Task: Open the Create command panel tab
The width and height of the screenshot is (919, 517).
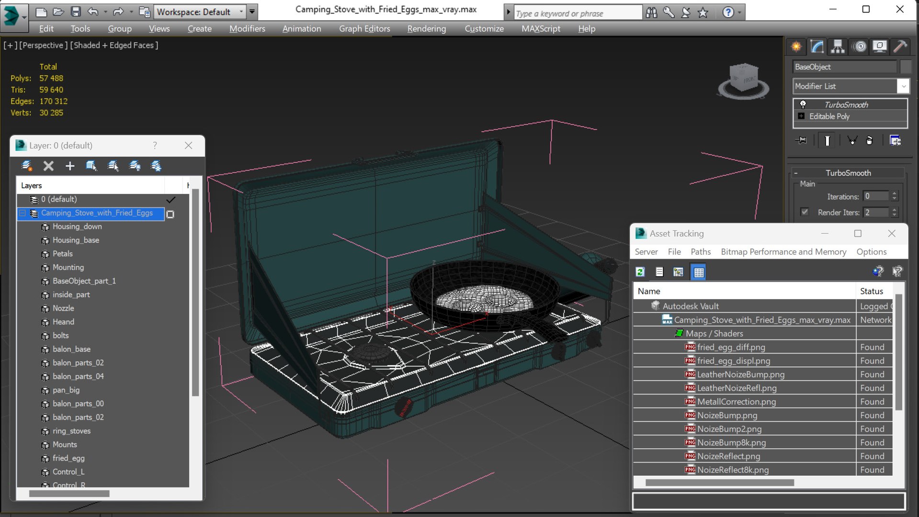Action: coord(796,46)
